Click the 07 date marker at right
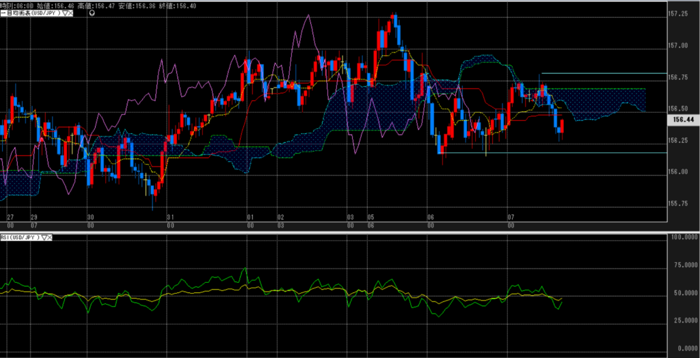Image resolution: width=700 pixels, height=358 pixels. coord(510,216)
